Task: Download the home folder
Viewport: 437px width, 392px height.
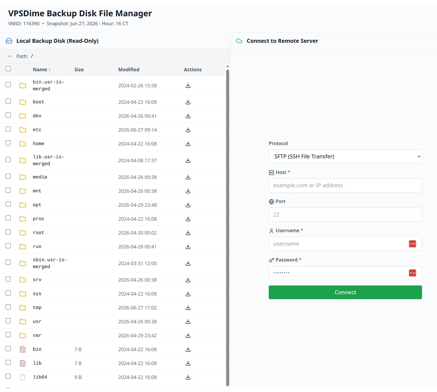Action: (x=188, y=144)
